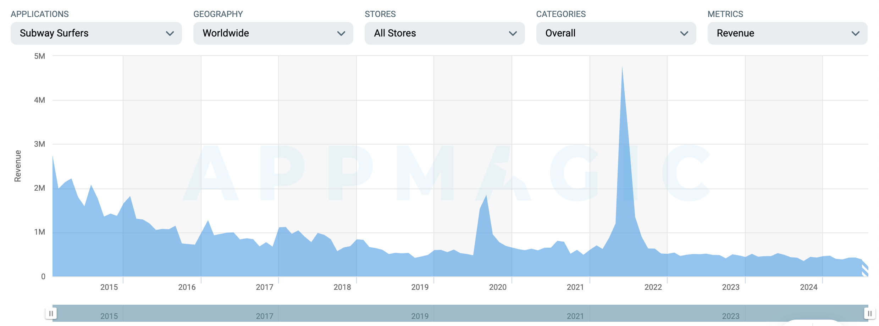Click the 2024 label on the x-axis
This screenshot has width=879, height=326.
[x=808, y=288]
